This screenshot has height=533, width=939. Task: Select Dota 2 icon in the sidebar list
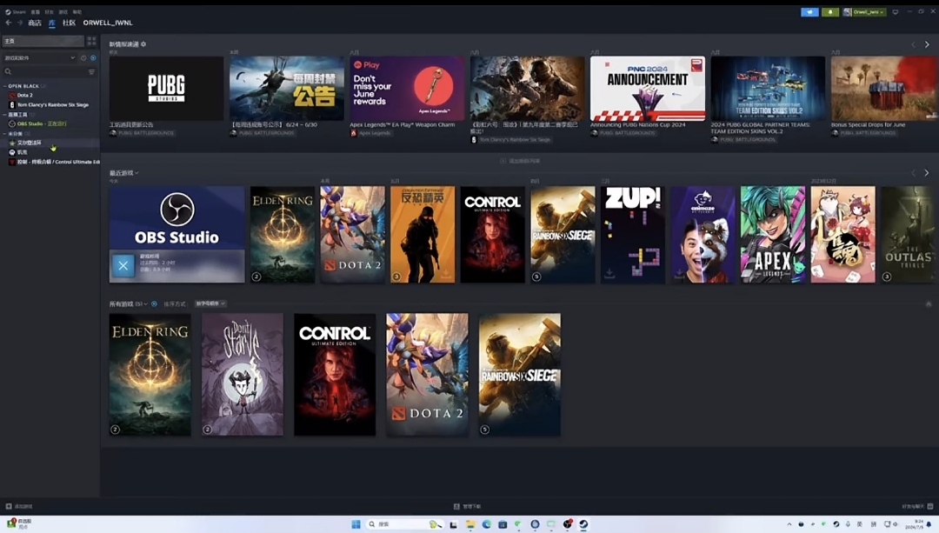click(12, 96)
